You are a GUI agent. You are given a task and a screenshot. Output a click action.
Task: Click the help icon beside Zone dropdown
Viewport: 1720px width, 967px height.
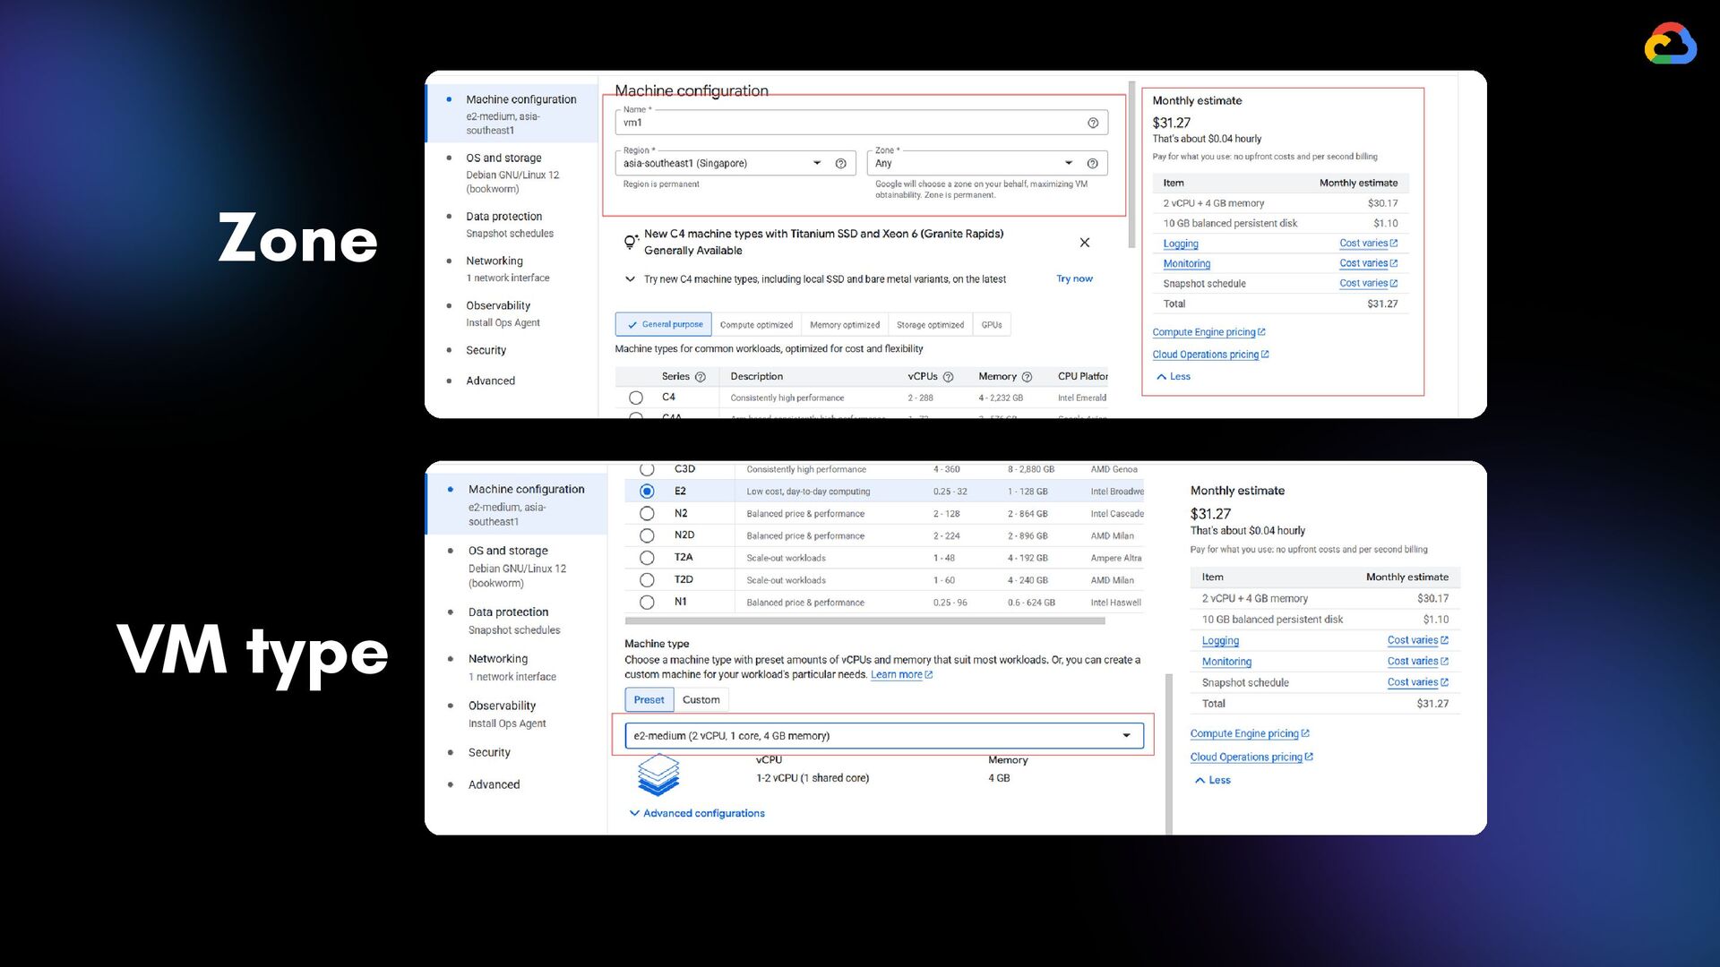pos(1092,164)
